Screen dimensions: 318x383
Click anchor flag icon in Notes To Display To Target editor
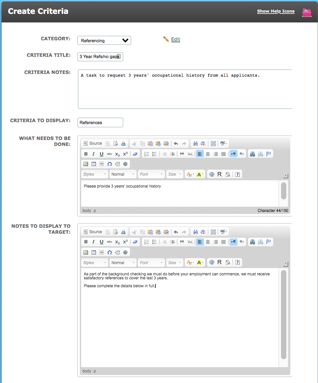point(269,242)
